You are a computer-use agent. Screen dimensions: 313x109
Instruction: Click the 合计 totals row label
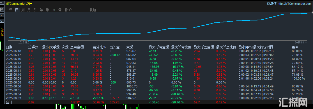(9, 102)
